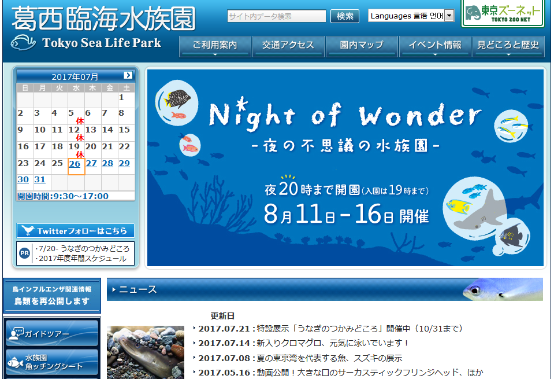The height and width of the screenshot is (379, 554).
Task: Open the 鳥類を再公開します notice banner
Action: [x=52, y=296]
